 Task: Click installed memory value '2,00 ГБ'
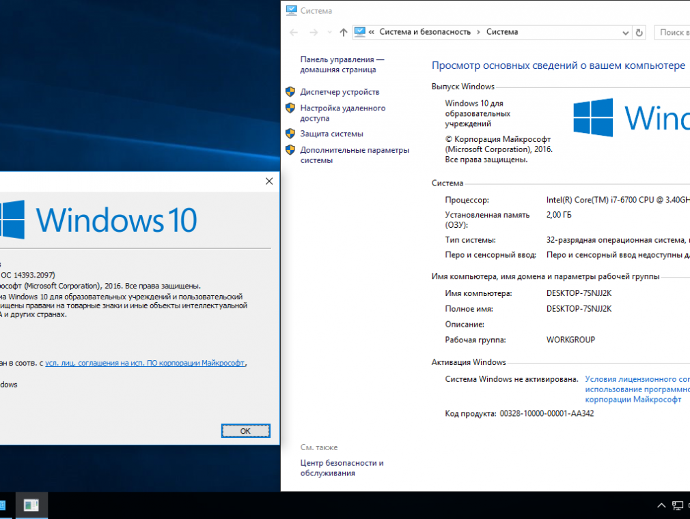click(x=559, y=215)
